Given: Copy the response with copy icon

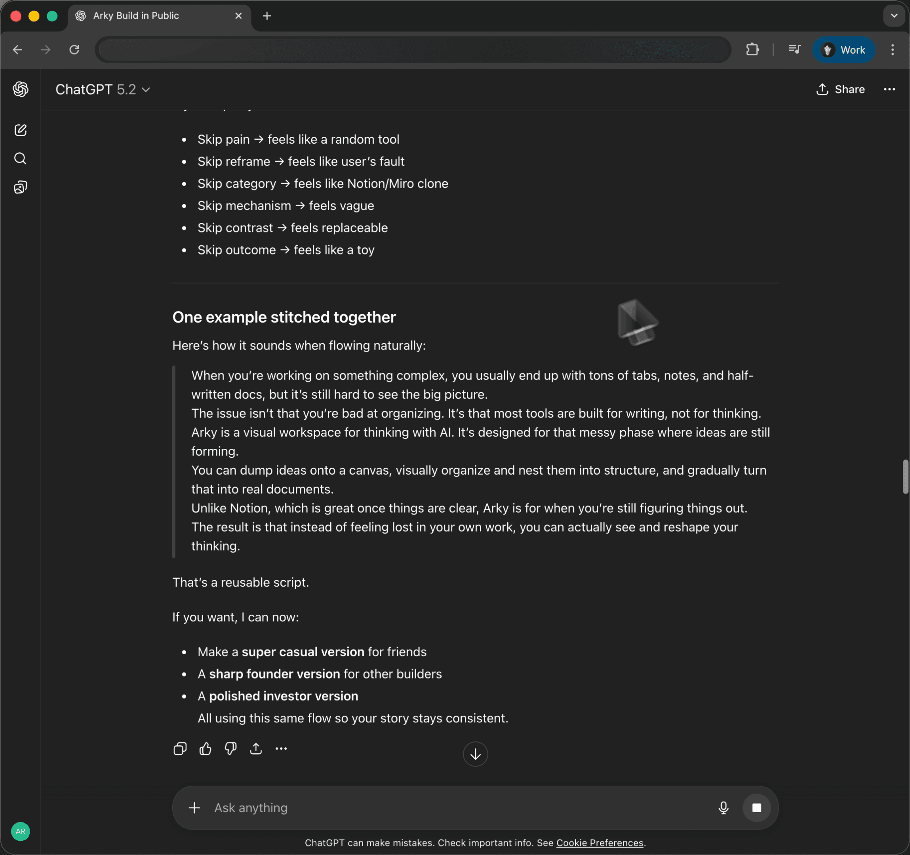Looking at the screenshot, I should 180,749.
